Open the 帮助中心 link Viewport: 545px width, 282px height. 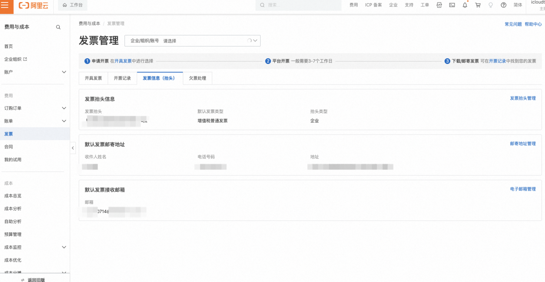pyautogui.click(x=533, y=24)
